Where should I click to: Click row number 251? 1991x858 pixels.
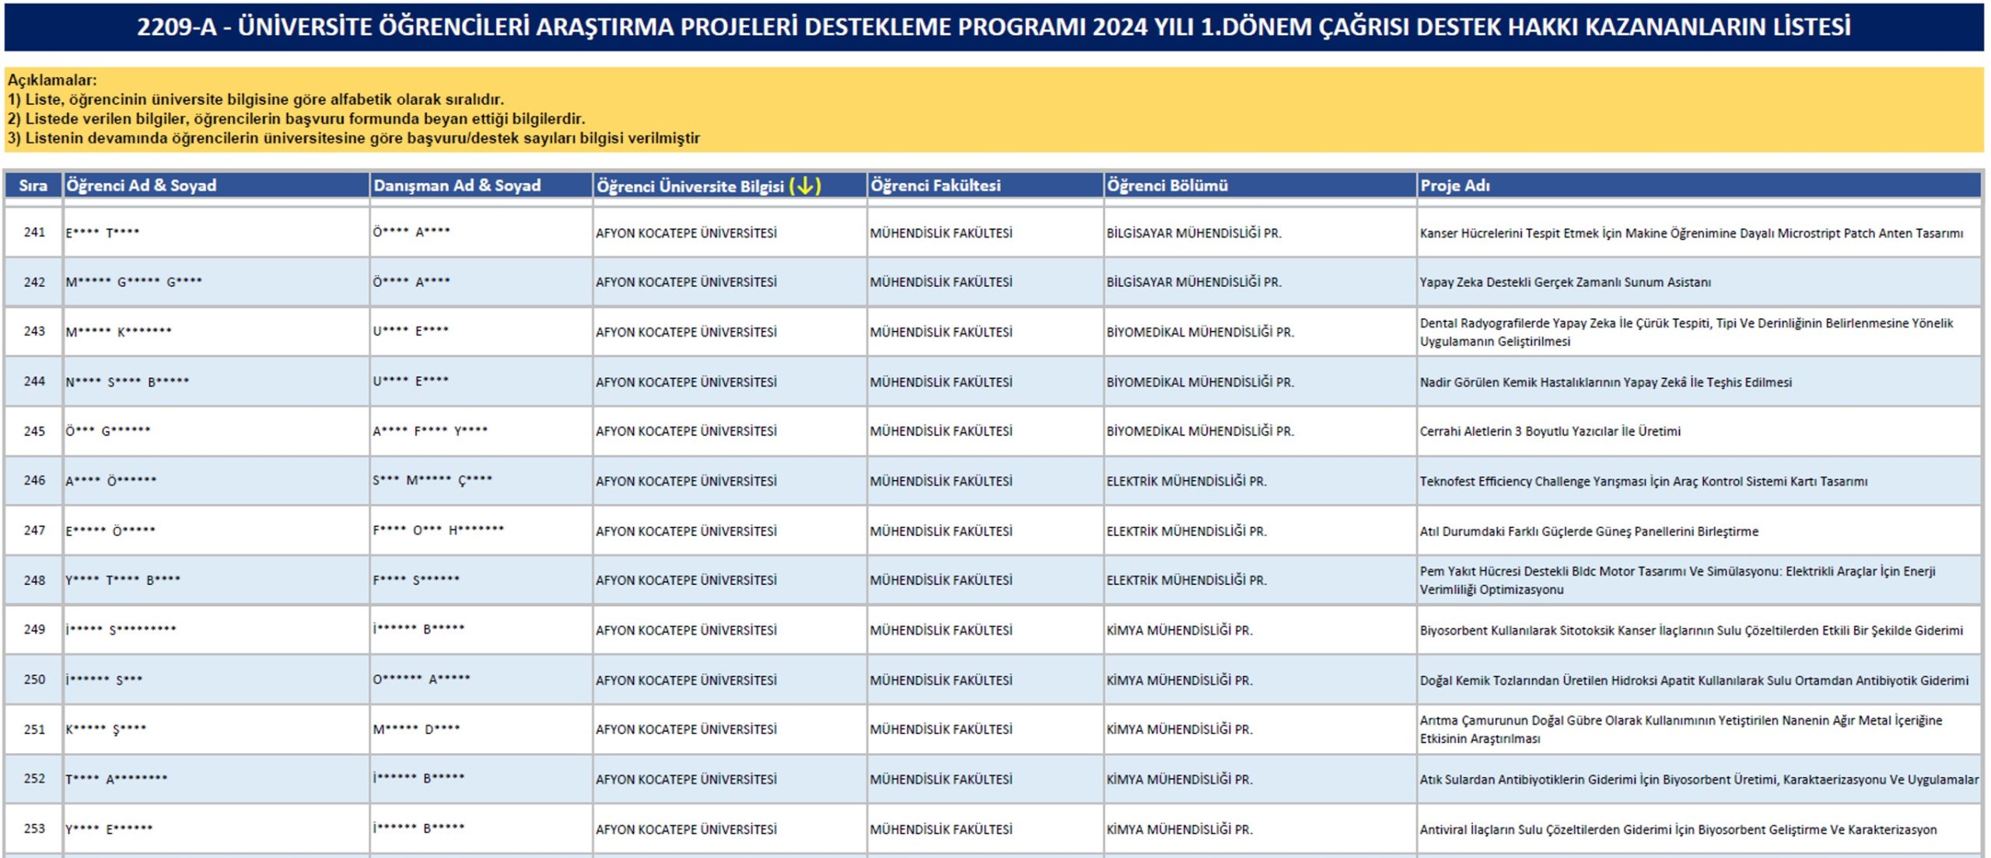[34, 729]
